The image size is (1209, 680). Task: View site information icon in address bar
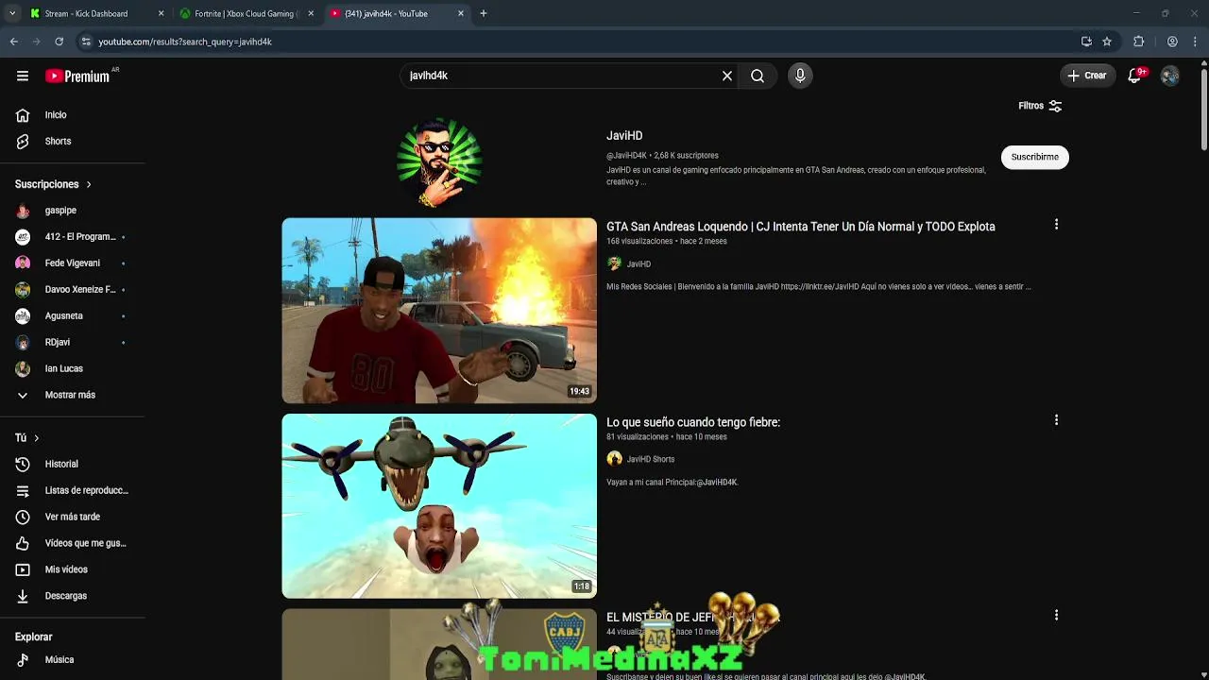point(86,42)
